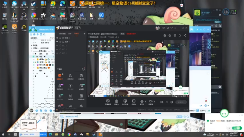Click the start/stop live button
The image size is (244, 137).
coord(181,102)
